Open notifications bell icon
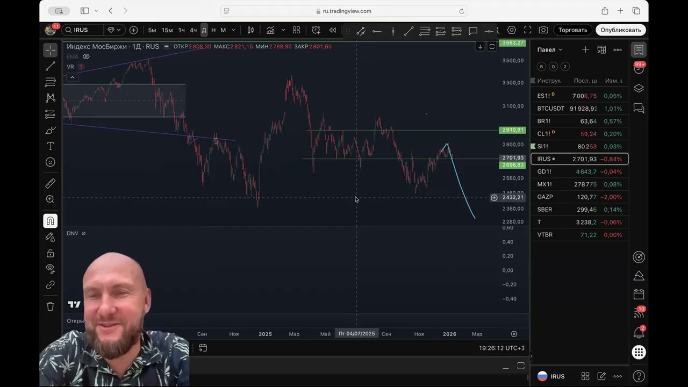Viewport: 688px width, 387px height. click(639, 333)
